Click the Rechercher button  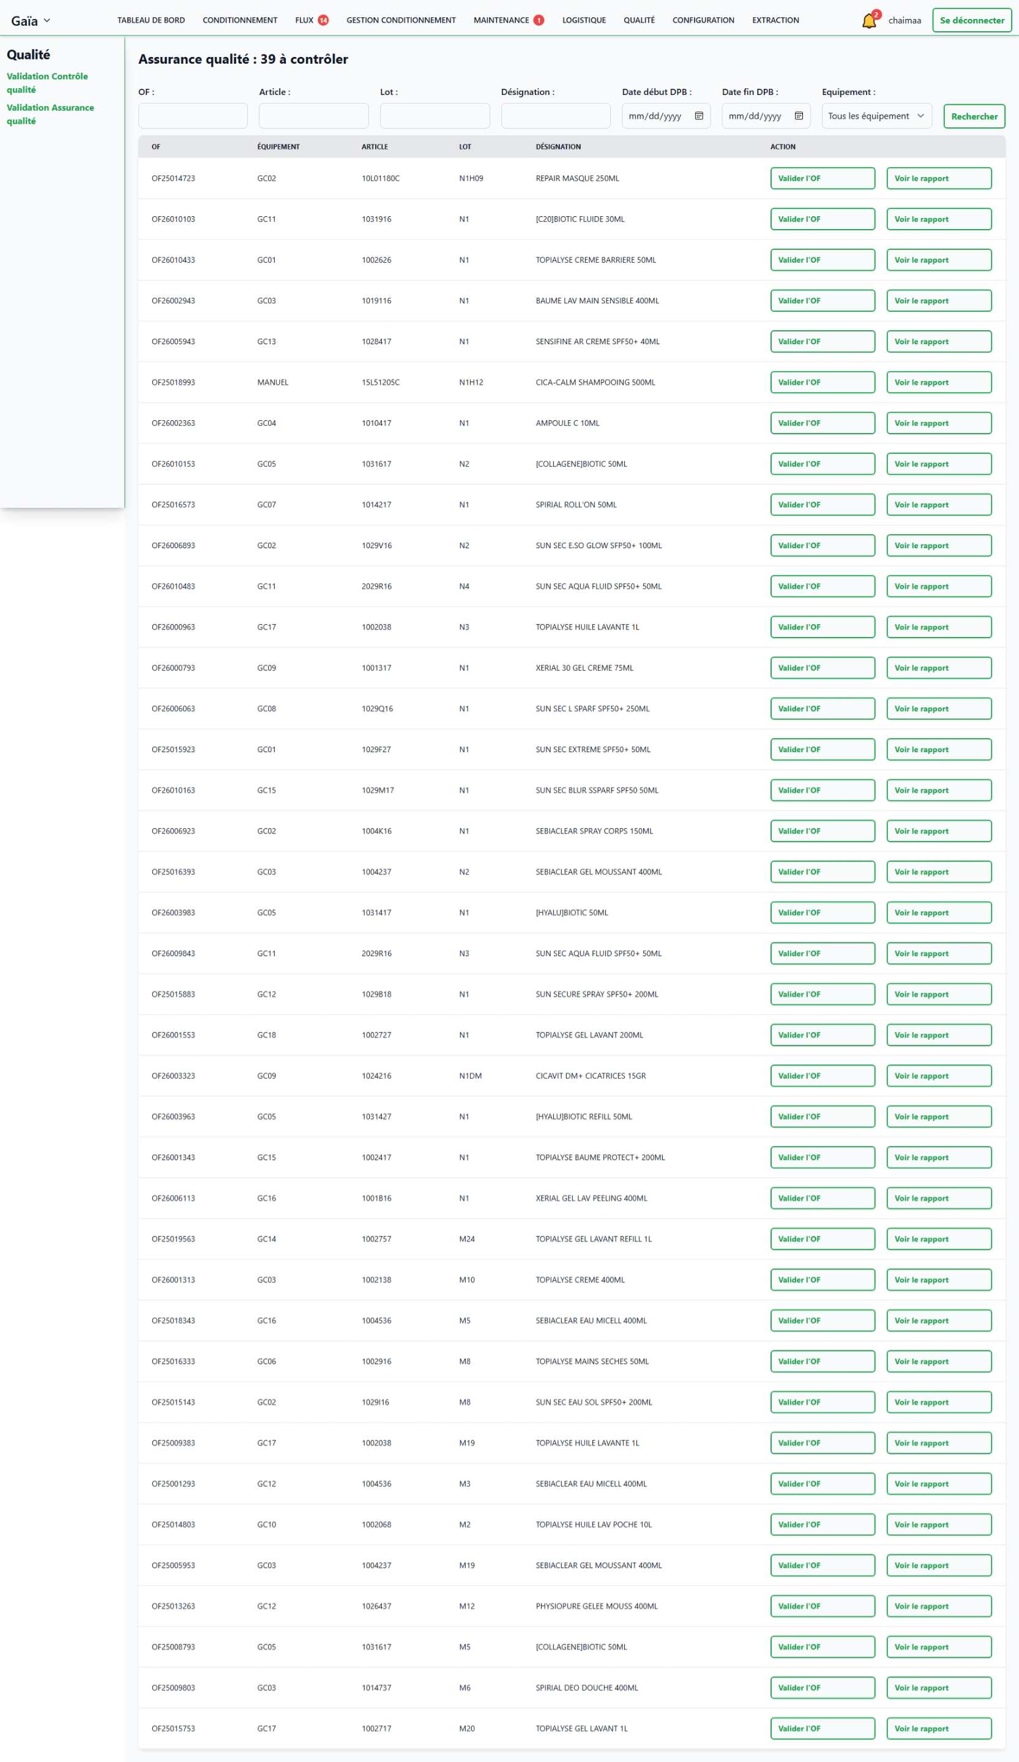pyautogui.click(x=974, y=117)
